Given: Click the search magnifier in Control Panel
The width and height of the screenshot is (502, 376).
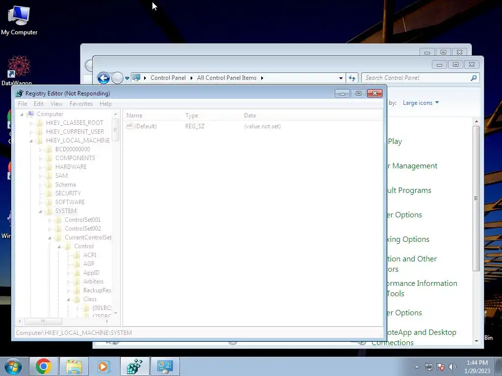Looking at the screenshot, I should 474,78.
